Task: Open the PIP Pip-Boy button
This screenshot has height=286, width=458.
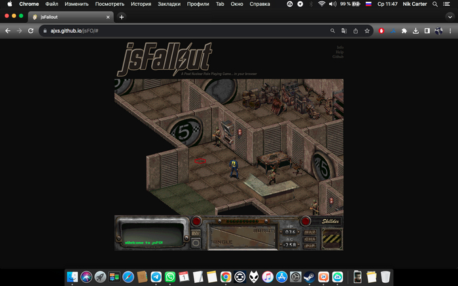Action: tap(308, 244)
